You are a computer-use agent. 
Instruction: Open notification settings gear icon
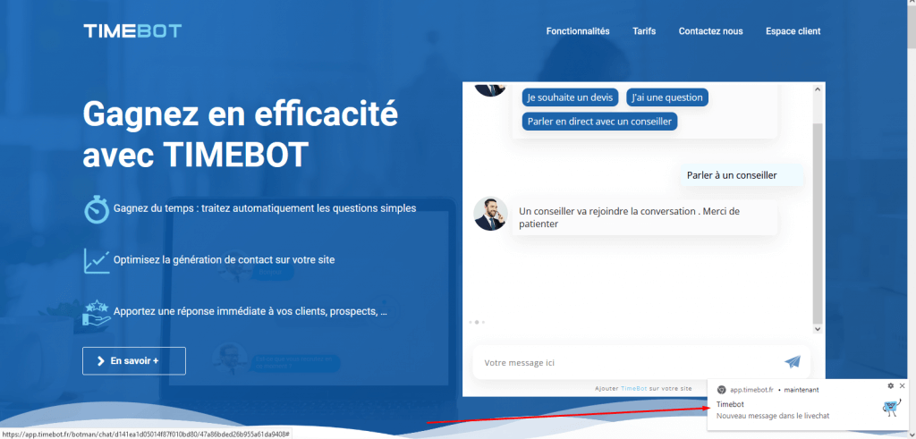click(x=890, y=386)
